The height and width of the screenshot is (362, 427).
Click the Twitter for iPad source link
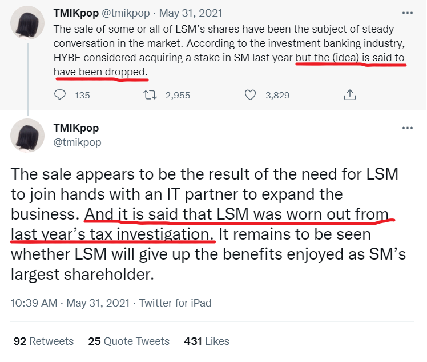tap(175, 303)
